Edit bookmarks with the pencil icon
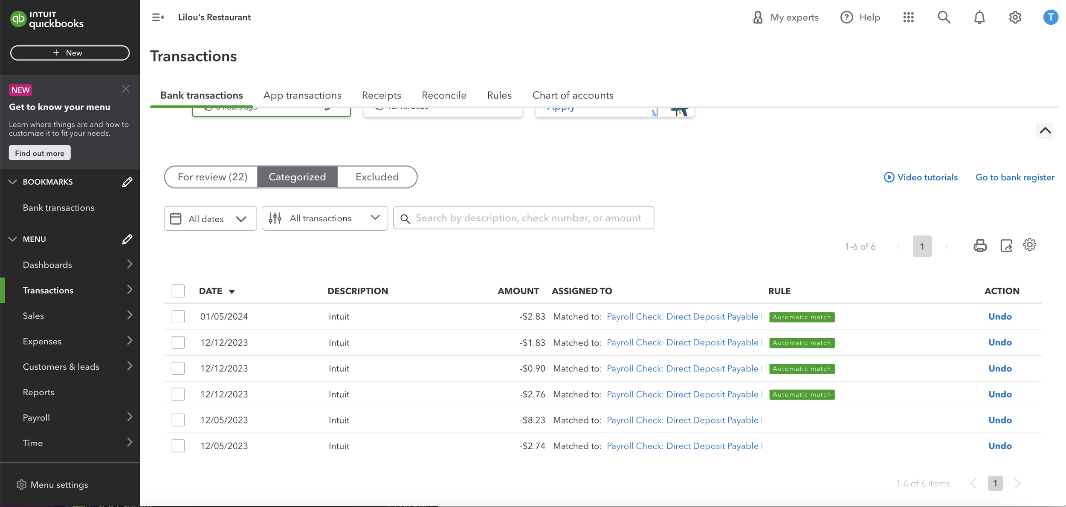The height and width of the screenshot is (507, 1066). tap(127, 182)
